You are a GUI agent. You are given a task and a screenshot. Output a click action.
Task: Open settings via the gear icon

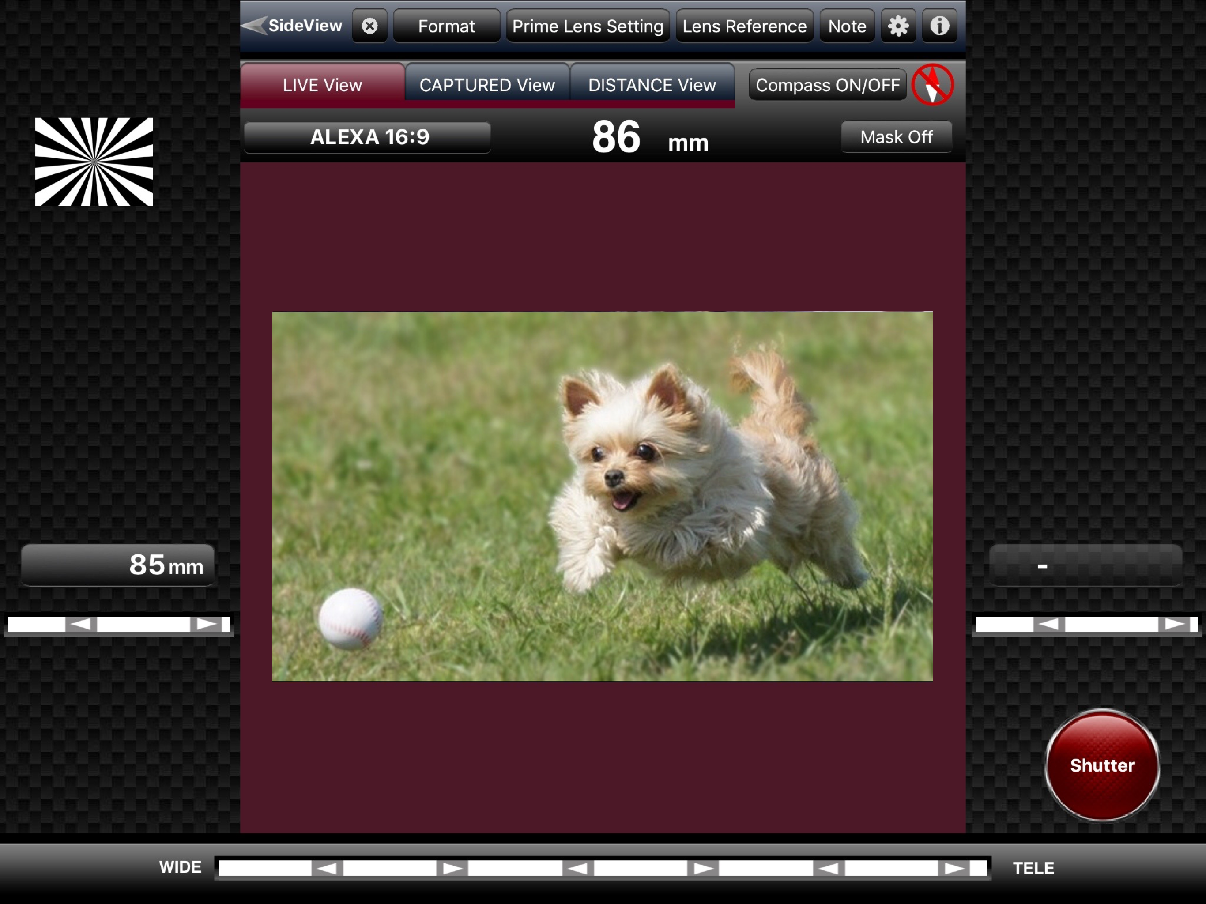897,26
